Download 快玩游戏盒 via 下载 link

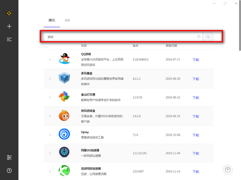pyautogui.click(x=196, y=116)
